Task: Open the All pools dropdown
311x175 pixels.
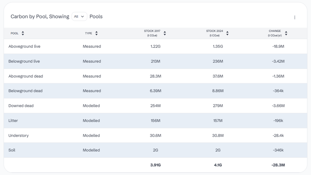Action: [79, 16]
